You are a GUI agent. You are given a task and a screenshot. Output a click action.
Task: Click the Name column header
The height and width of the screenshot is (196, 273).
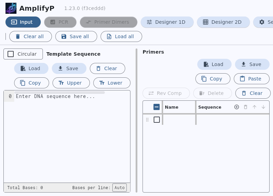tap(172, 107)
